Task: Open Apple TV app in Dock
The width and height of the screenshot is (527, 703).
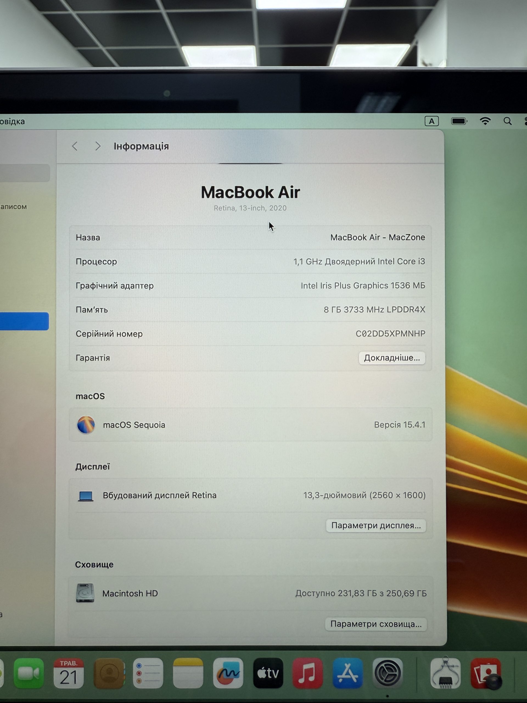Action: [268, 673]
